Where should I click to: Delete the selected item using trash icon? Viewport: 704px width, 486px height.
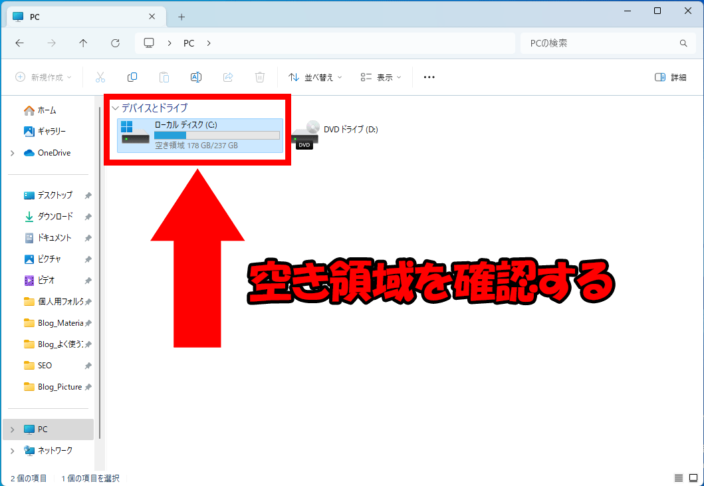coord(260,76)
